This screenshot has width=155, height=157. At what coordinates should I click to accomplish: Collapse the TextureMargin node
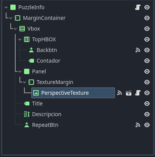(x=24, y=82)
